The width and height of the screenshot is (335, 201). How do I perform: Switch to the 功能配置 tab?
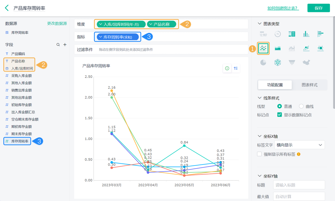pos(275,85)
